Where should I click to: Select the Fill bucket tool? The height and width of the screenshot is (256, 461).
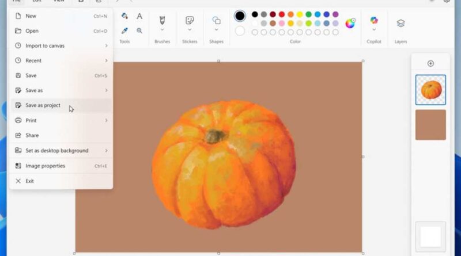pyautogui.click(x=124, y=16)
